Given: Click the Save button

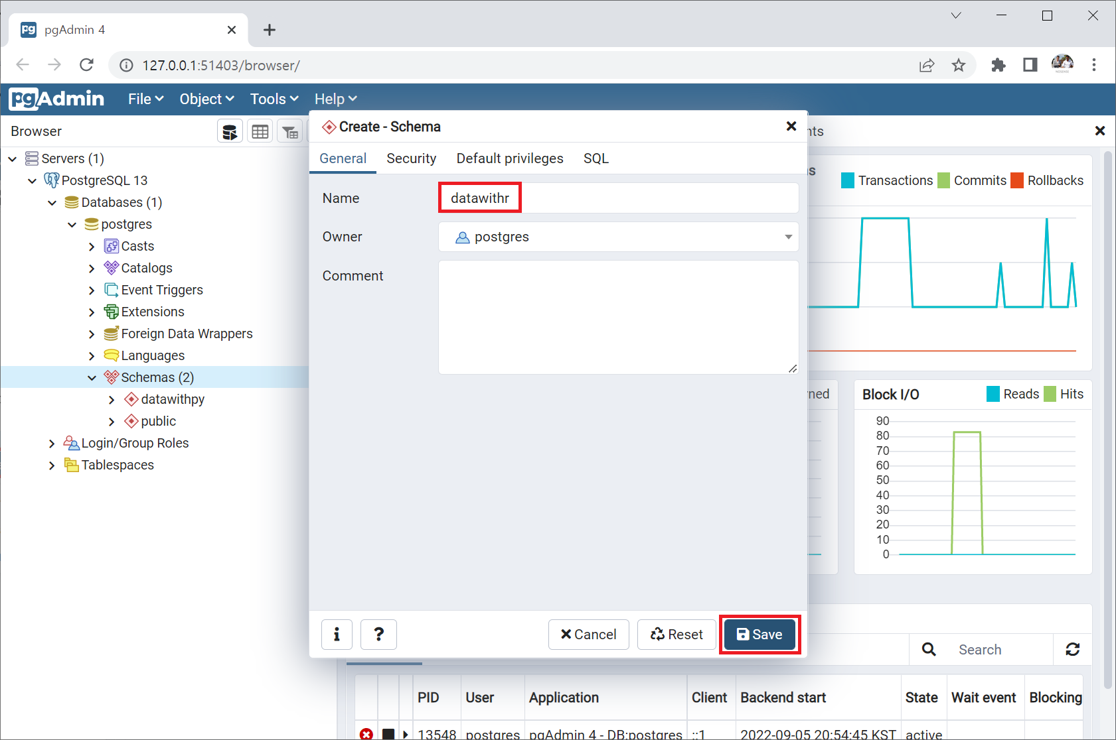Looking at the screenshot, I should (x=759, y=635).
